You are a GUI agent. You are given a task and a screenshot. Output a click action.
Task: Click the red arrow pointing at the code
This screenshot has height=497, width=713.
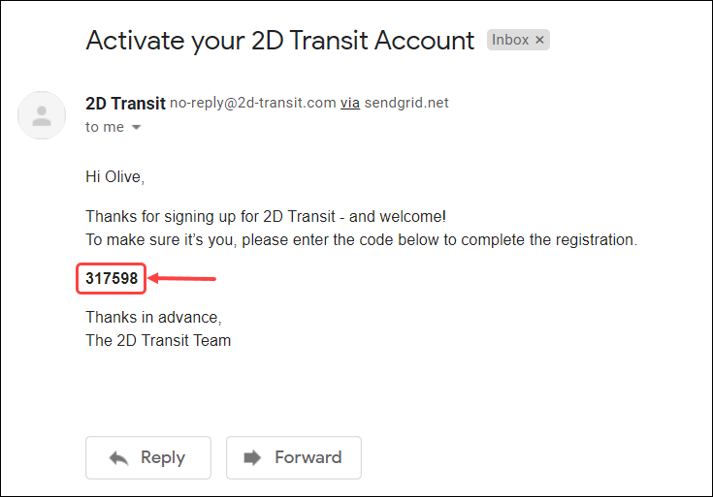(x=182, y=278)
